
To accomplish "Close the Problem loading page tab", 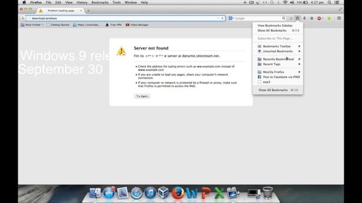I will (x=81, y=11).
